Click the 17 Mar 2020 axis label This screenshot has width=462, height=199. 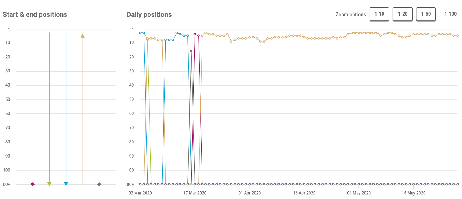[x=195, y=193]
